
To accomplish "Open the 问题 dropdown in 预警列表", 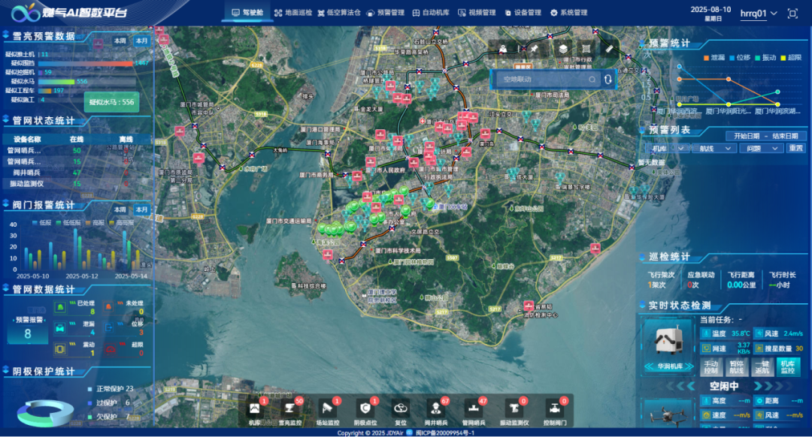I will pyautogui.click(x=761, y=149).
